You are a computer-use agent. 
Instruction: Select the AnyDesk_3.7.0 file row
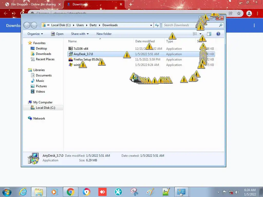point(141,54)
